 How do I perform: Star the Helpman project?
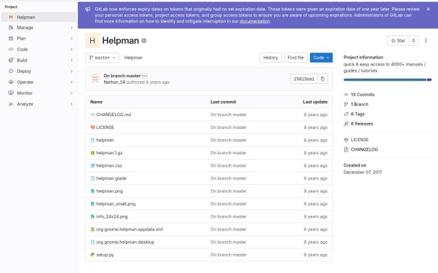click(398, 41)
